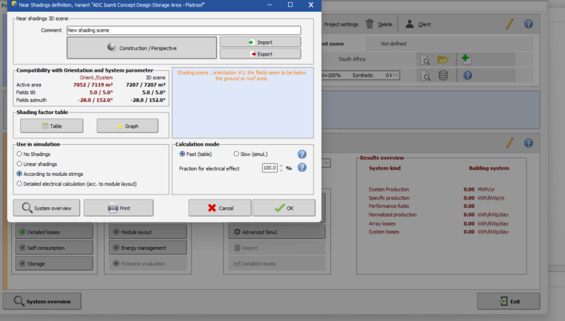Viewport: 565px width, 321px height.
Task: Open Construction / Perspective 3D scene editor
Action: pos(142,48)
